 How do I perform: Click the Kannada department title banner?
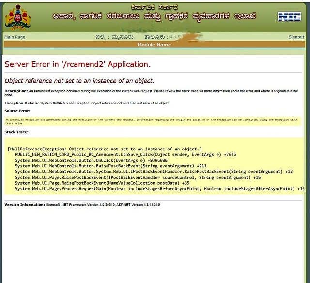click(x=154, y=16)
